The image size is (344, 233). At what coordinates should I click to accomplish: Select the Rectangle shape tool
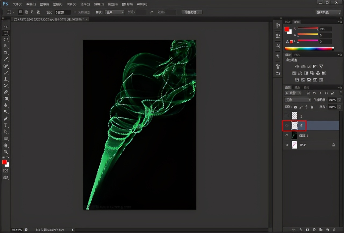click(x=6, y=138)
